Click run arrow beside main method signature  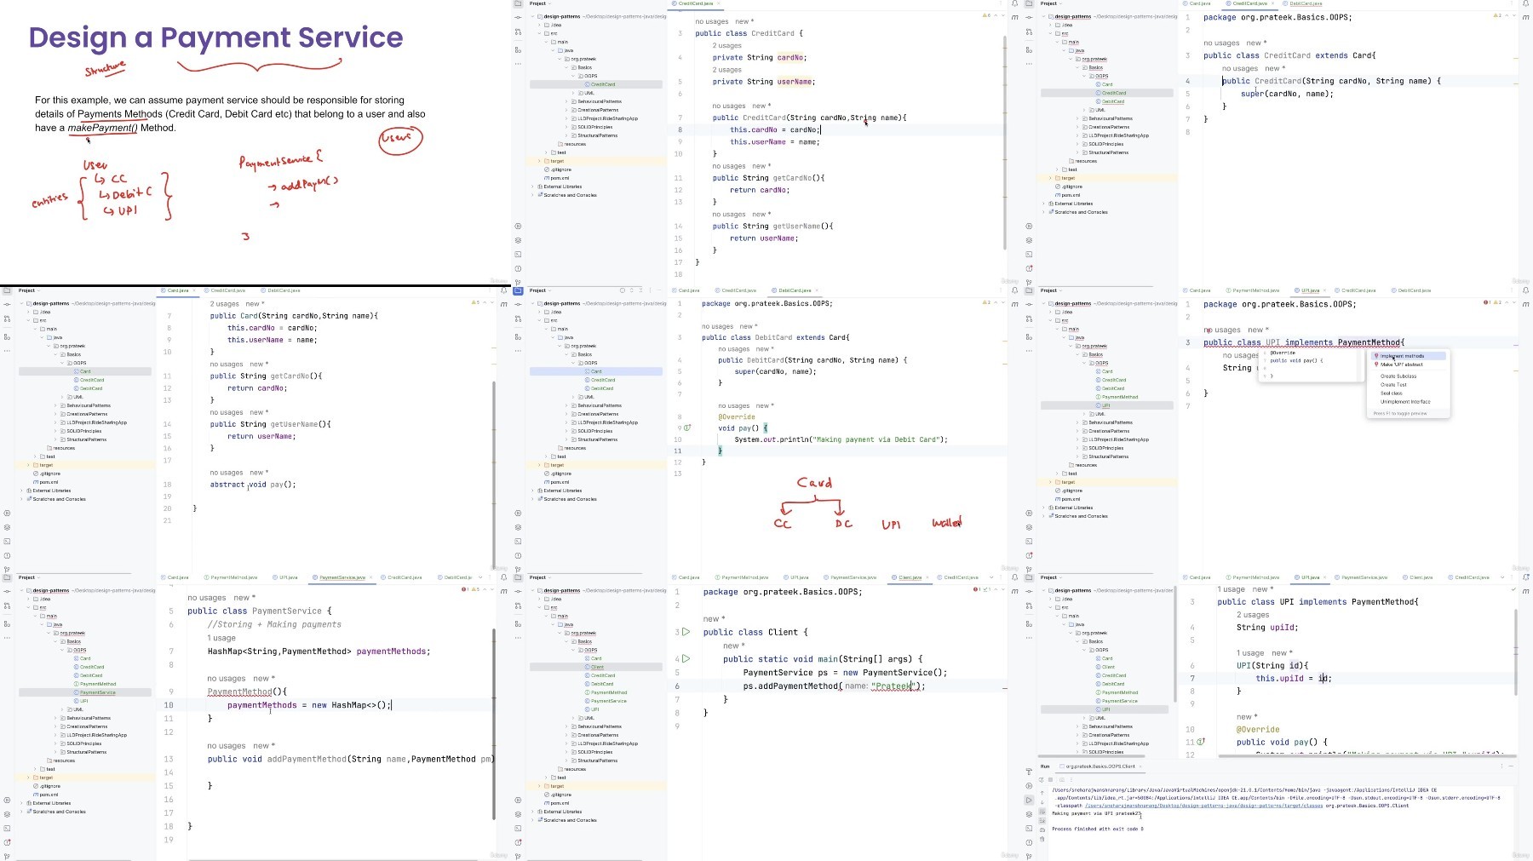[686, 658]
